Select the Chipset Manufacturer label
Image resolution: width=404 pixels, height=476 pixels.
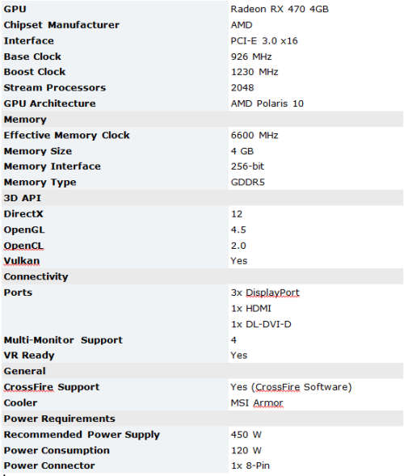point(61,25)
